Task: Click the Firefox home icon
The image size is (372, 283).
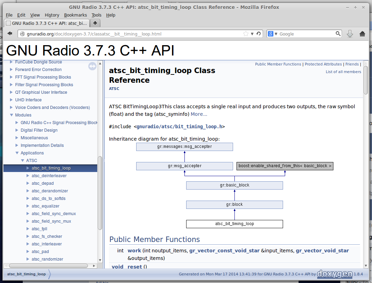Action: 362,34
